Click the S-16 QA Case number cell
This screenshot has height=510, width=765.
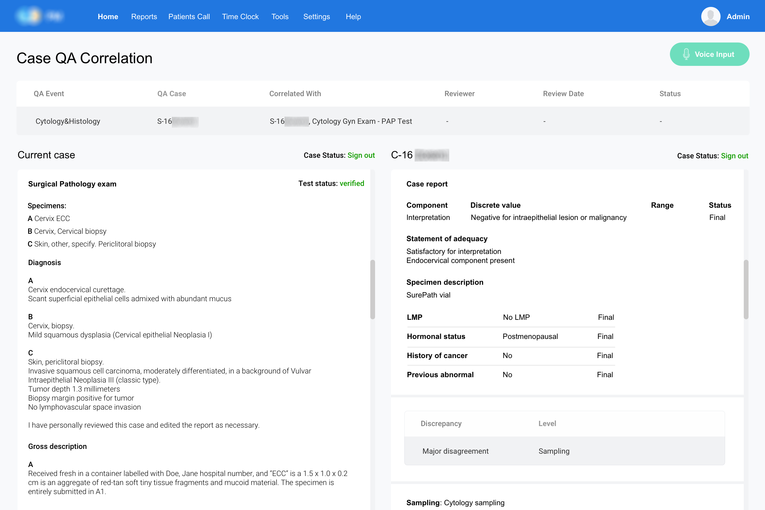tap(178, 121)
